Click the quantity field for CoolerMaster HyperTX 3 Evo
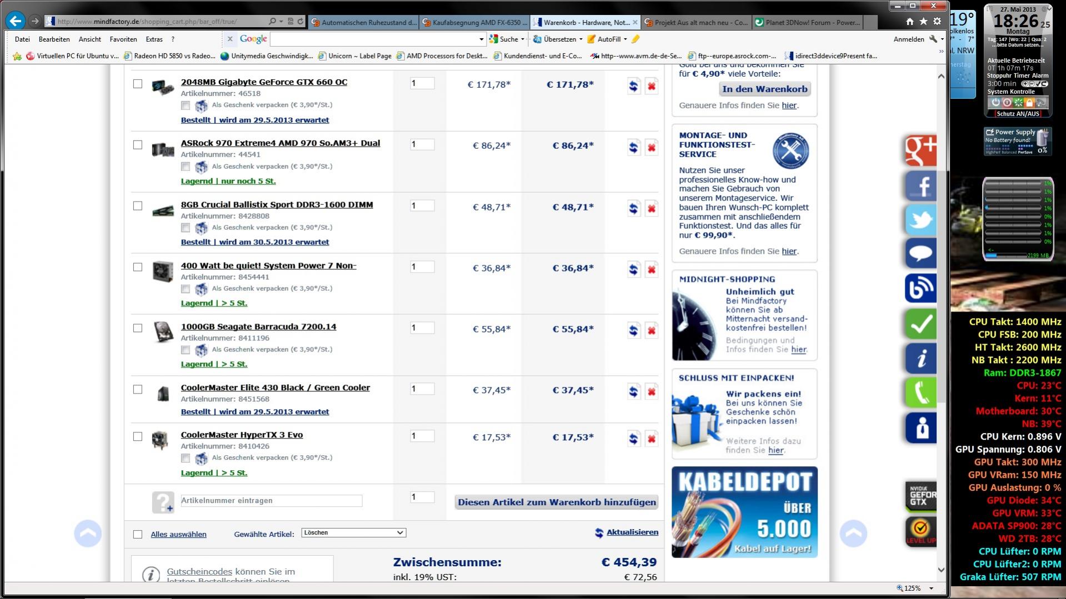The height and width of the screenshot is (599, 1066). (422, 436)
